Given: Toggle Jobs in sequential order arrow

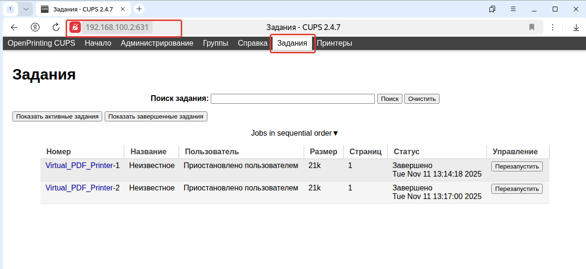Looking at the screenshot, I should click(x=335, y=133).
